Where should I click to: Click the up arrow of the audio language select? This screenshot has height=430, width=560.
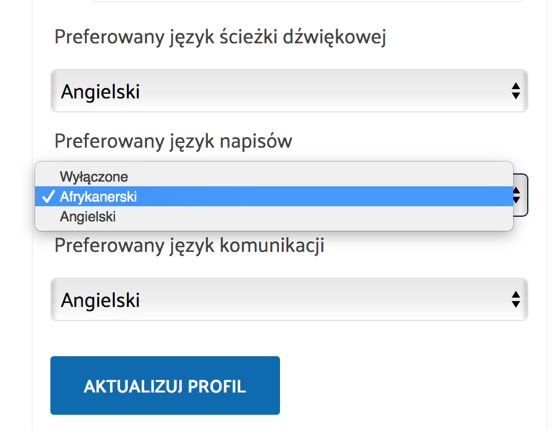515,86
